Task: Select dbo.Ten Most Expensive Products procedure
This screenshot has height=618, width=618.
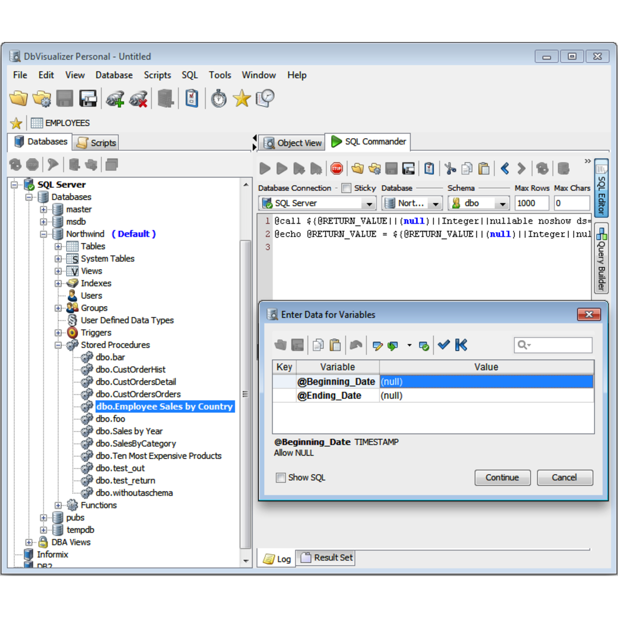Action: point(158,456)
